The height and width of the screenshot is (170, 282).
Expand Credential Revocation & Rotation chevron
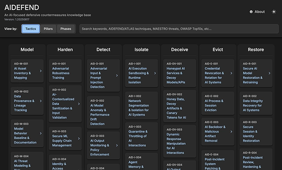click(231, 73)
